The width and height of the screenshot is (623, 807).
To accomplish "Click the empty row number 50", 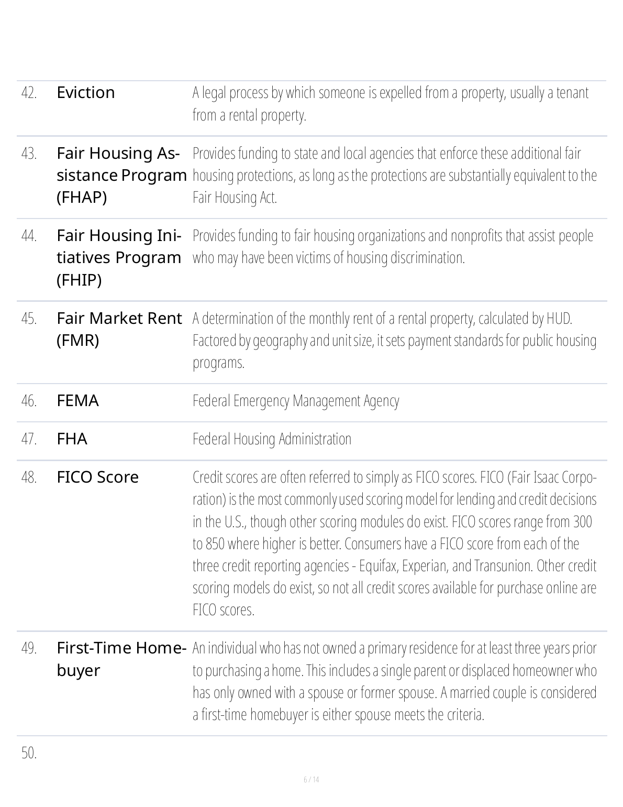I will pos(29,754).
